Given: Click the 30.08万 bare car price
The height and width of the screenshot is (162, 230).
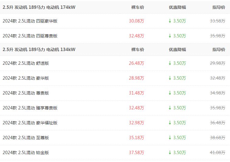Looking at the screenshot, I should (x=136, y=21).
